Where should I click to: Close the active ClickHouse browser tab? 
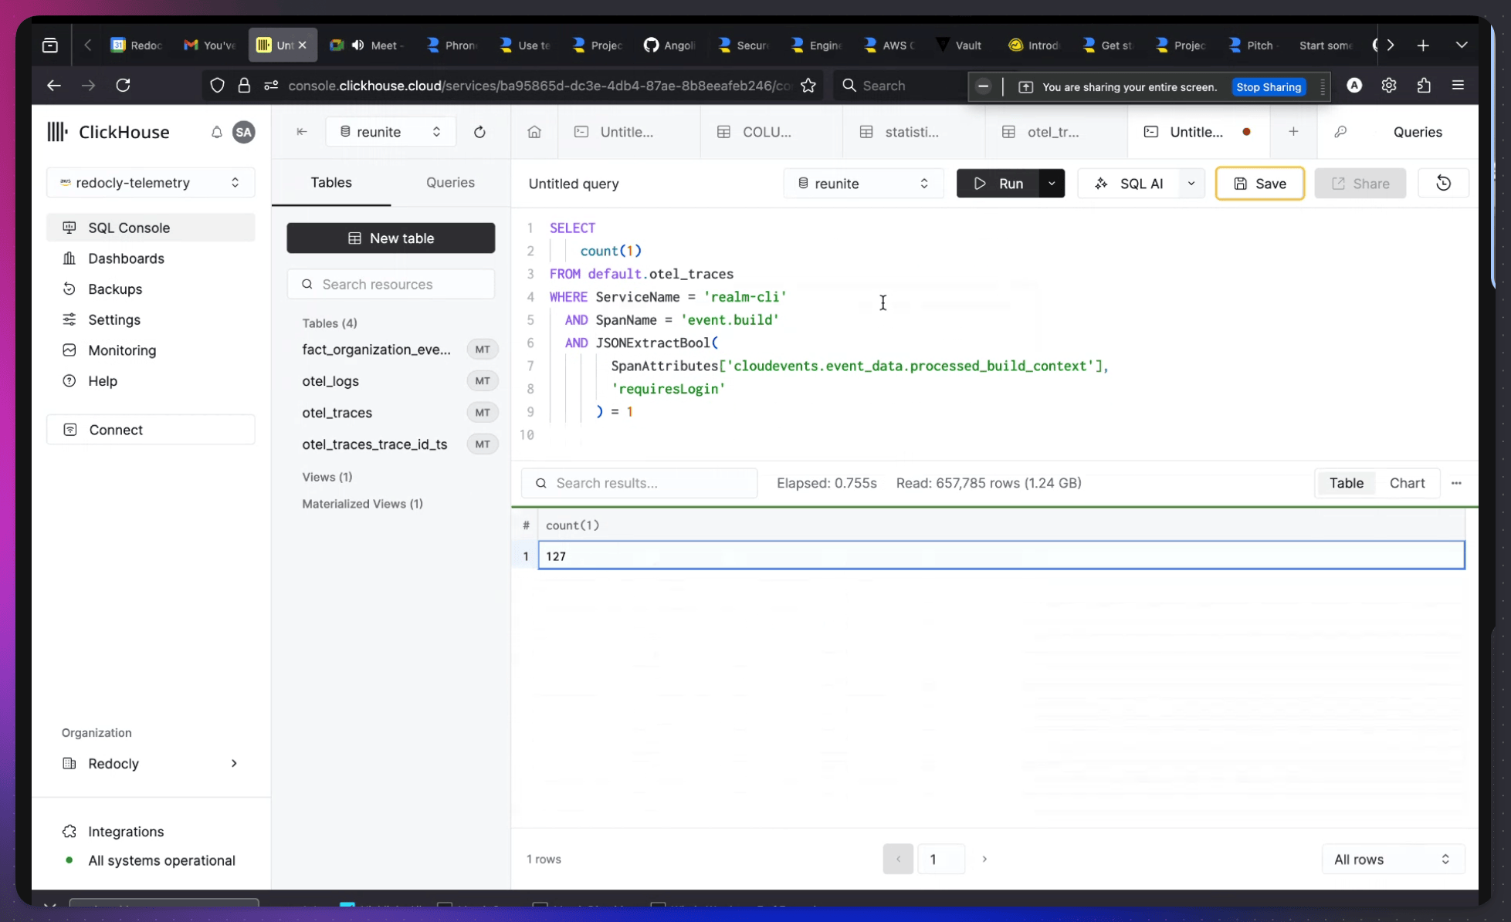point(303,46)
